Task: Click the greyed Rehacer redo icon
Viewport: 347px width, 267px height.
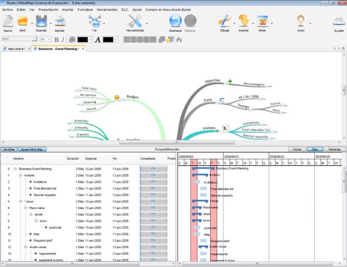Action: [x=190, y=21]
